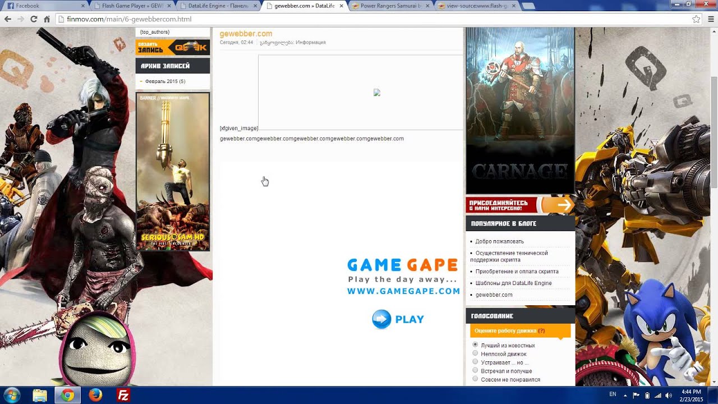Click the blue arrow PLAY icon
718x404 pixels.
point(381,319)
